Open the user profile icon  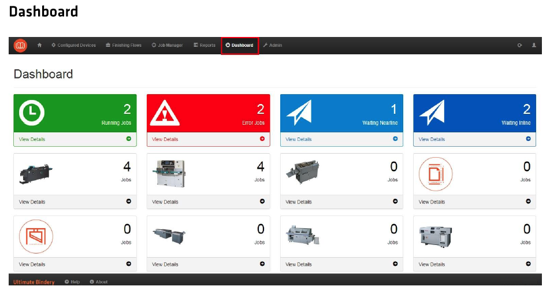(x=534, y=45)
